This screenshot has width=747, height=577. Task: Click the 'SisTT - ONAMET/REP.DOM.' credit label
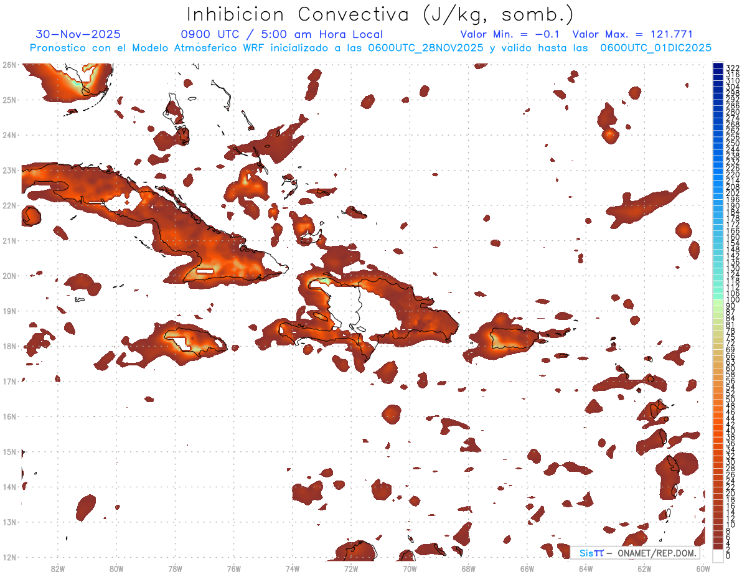(635, 553)
